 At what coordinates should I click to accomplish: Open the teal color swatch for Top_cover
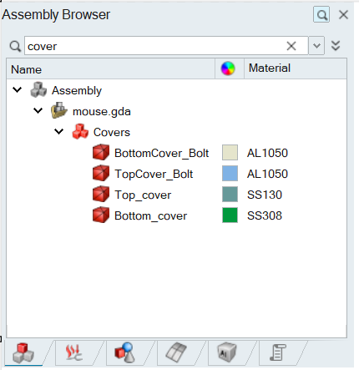[x=230, y=194]
